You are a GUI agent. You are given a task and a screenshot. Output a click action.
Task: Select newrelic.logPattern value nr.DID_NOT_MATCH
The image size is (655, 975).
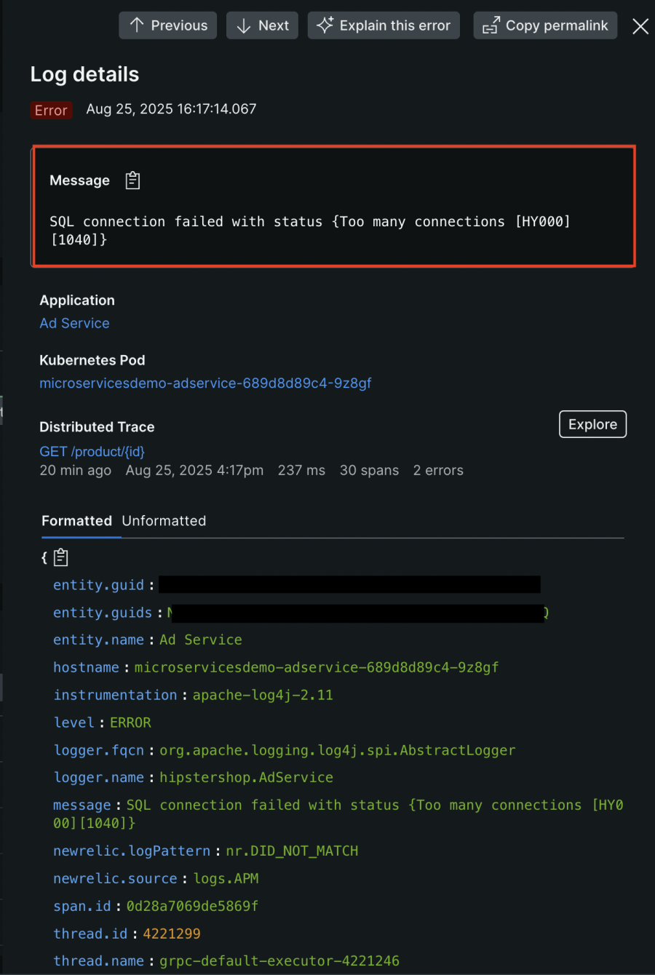click(x=292, y=851)
